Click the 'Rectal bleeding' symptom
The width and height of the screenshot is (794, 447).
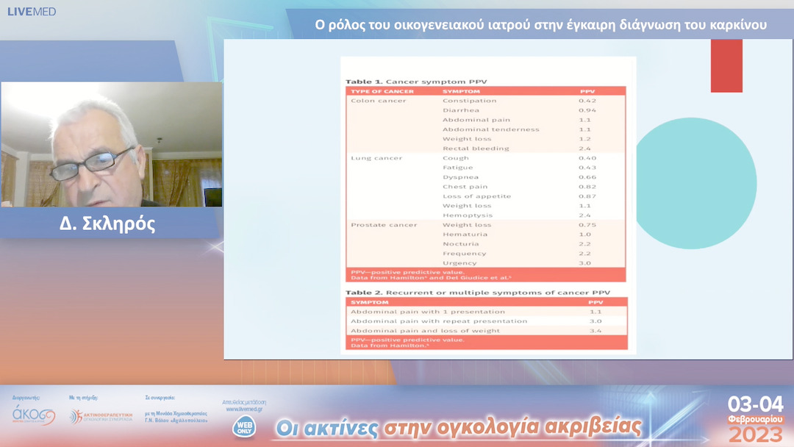476,149
